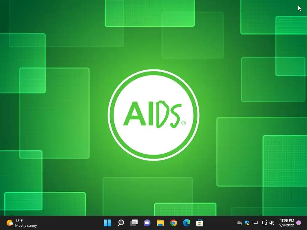Open taskbar Search magnifier
The image size is (307, 230).
pos(121,223)
